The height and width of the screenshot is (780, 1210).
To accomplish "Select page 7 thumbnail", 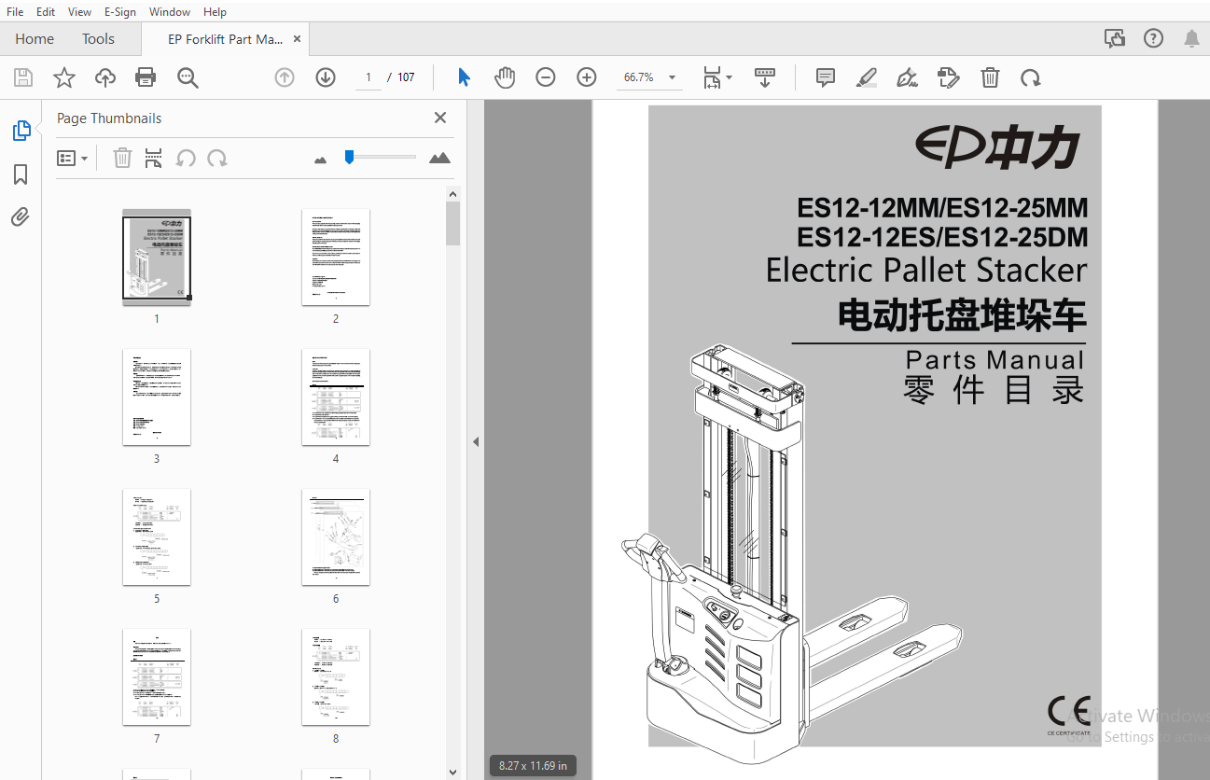I will click(x=157, y=676).
